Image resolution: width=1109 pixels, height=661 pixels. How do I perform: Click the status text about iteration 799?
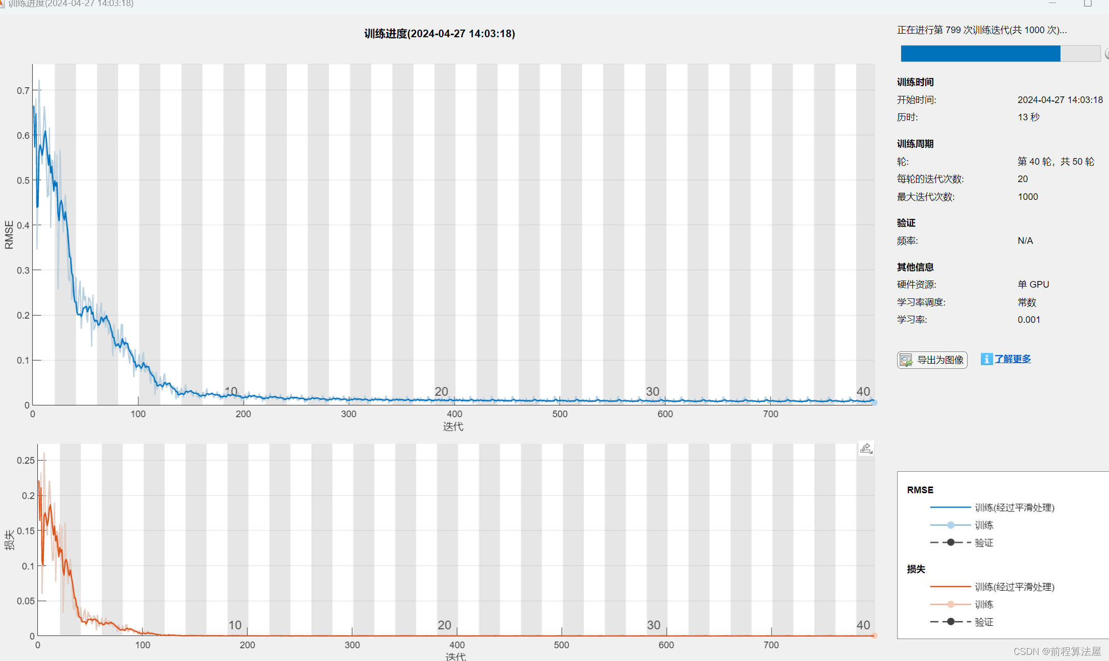click(982, 30)
